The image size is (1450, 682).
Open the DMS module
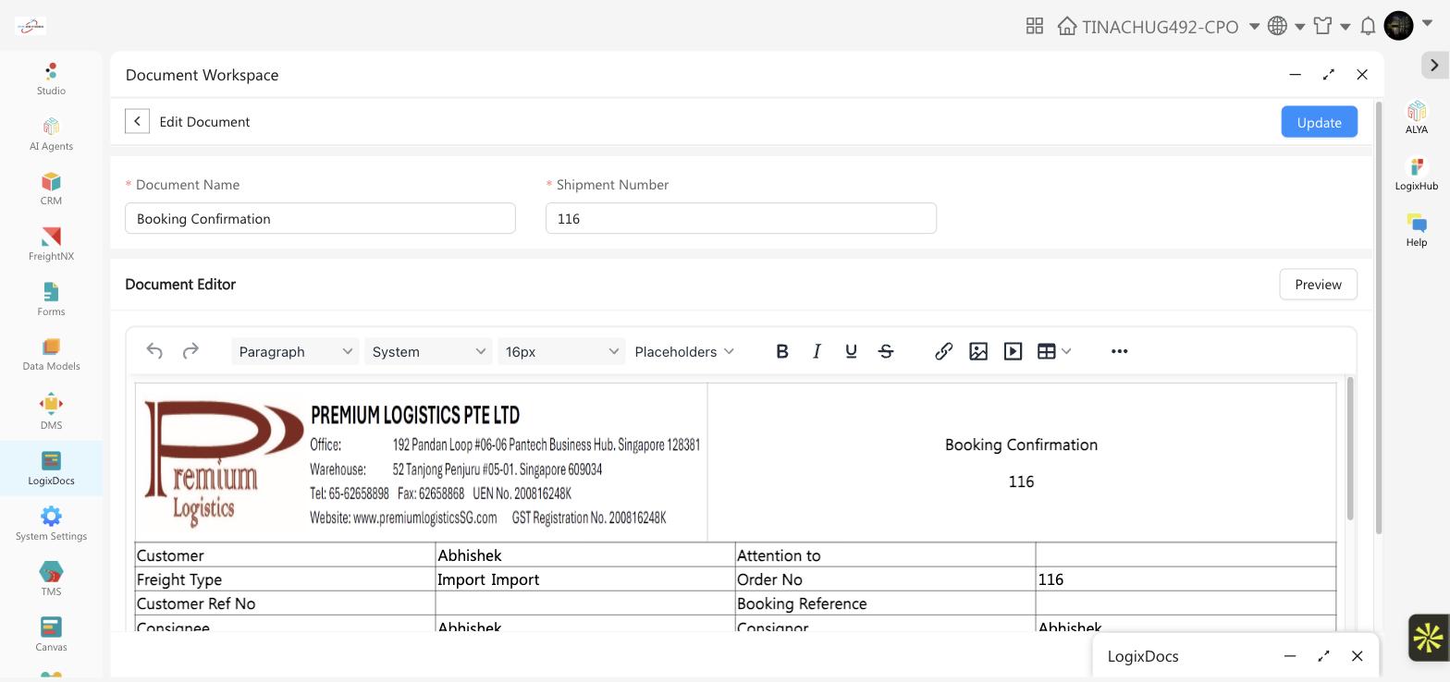point(51,412)
